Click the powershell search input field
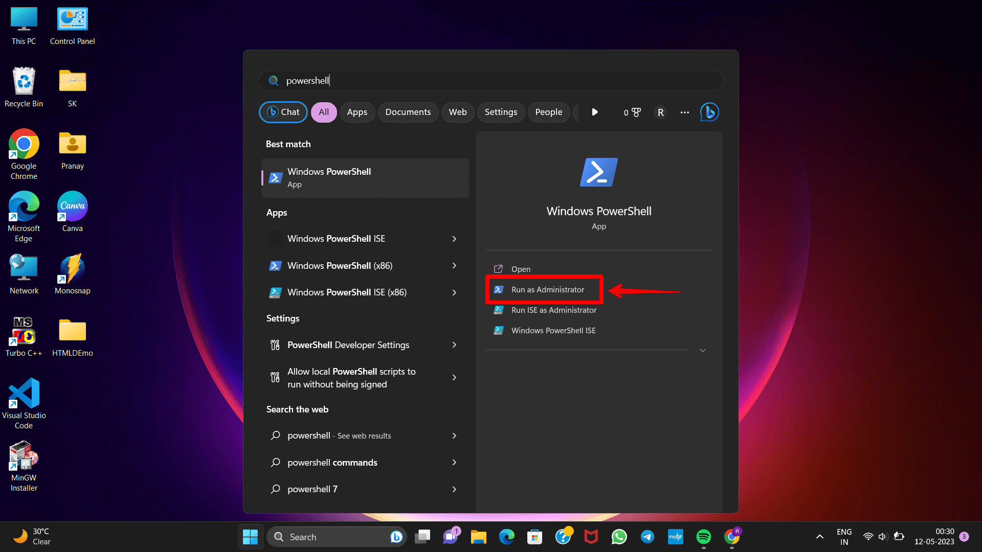The height and width of the screenshot is (552, 982). 491,81
